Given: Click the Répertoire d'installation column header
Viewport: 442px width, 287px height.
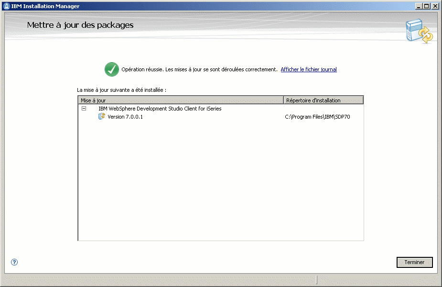Looking at the screenshot, I should click(x=323, y=100).
